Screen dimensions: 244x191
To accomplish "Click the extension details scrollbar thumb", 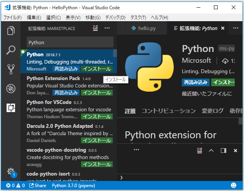I will [241, 121].
